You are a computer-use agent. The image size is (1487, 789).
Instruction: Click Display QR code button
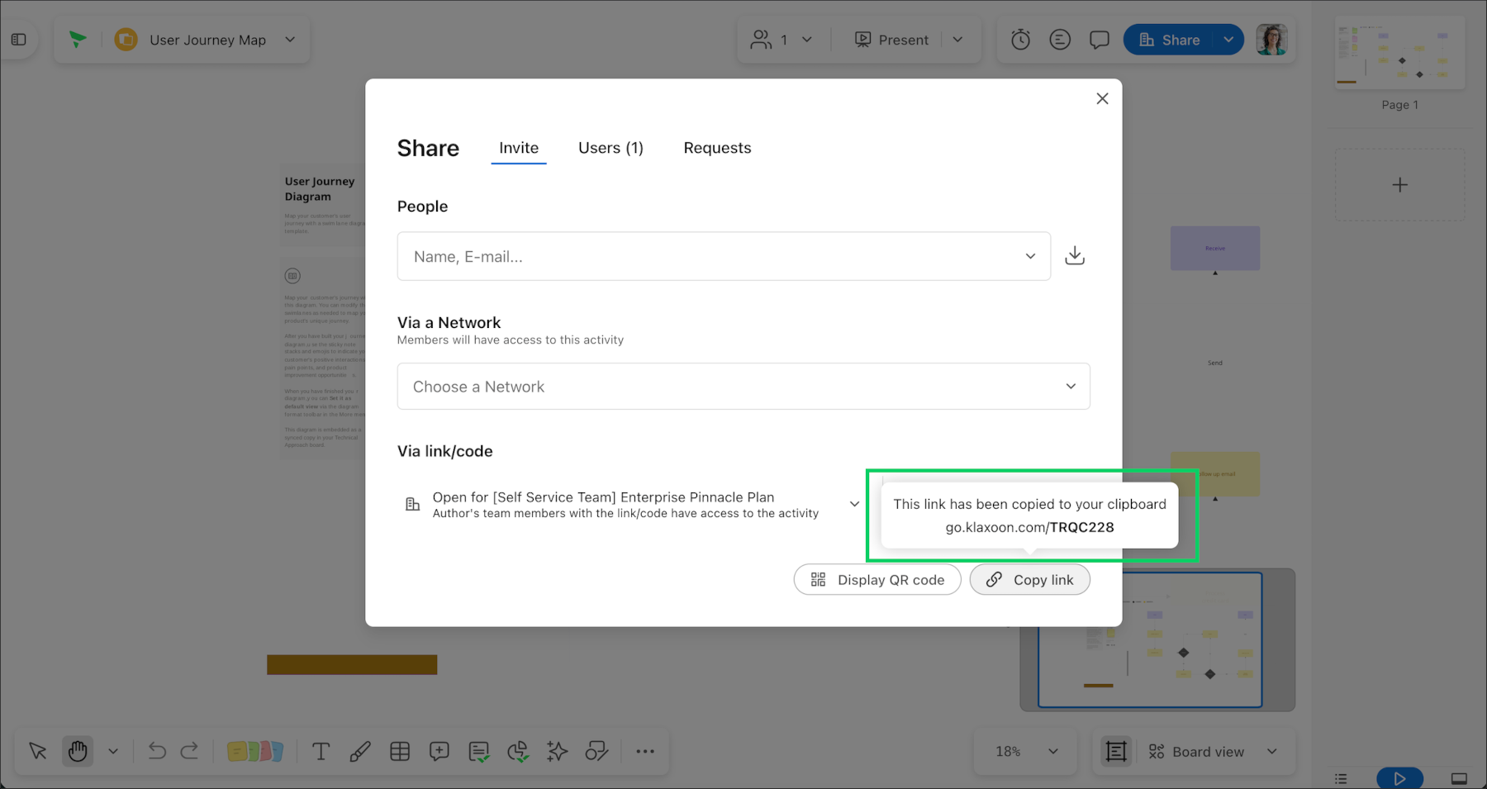click(877, 580)
